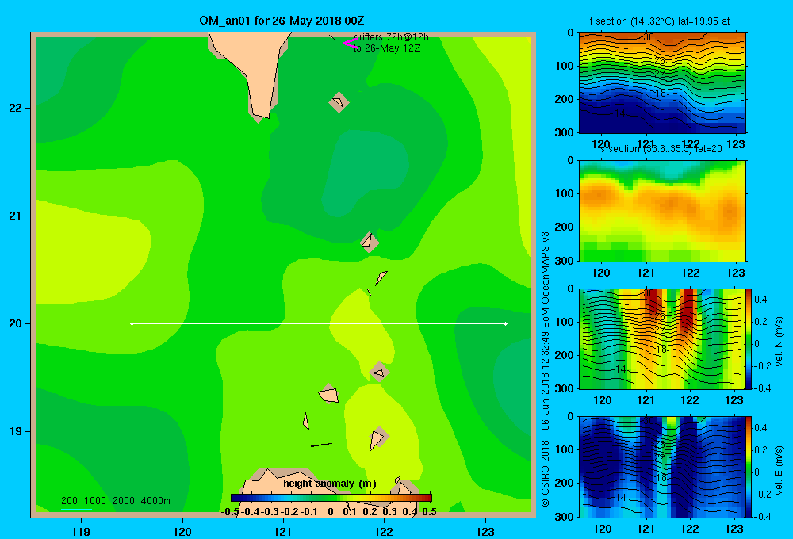Image resolution: width=793 pixels, height=539 pixels.
Task: Click latitude label 22 on map axis
Action: [x=16, y=109]
